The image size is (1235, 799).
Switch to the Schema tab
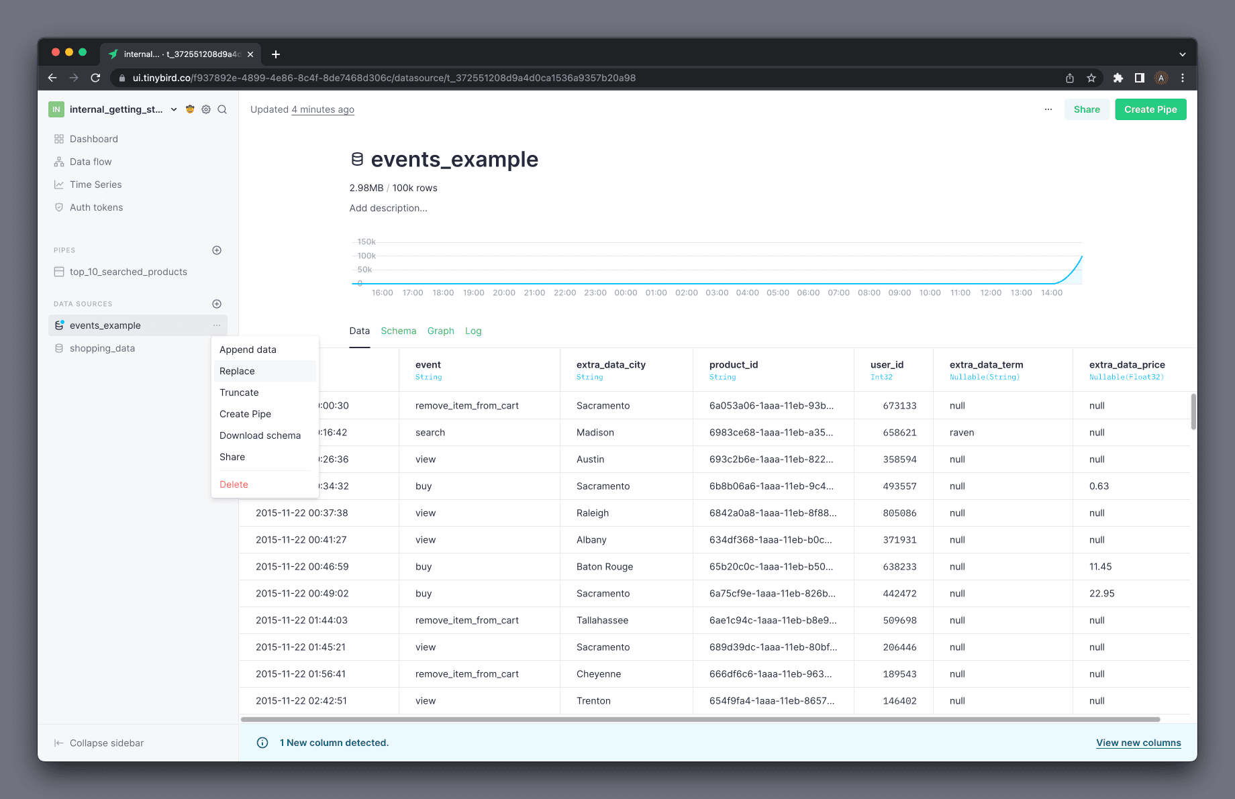coord(398,331)
